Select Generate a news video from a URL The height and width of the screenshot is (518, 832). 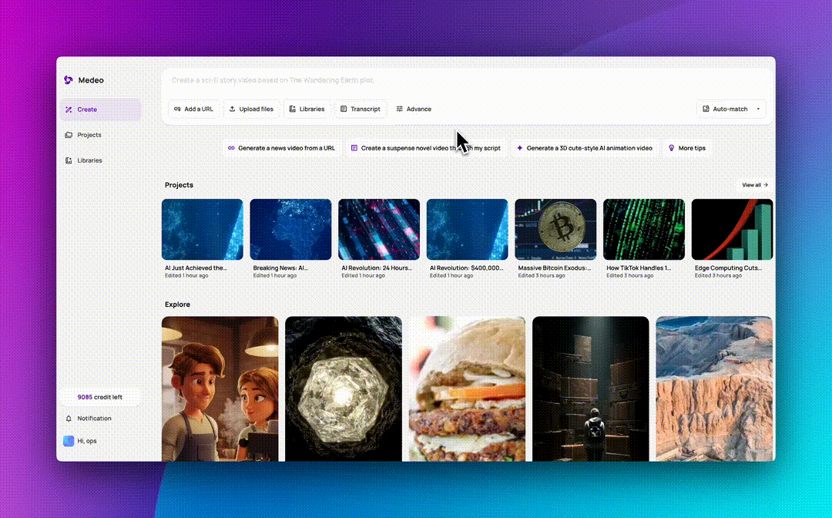click(x=281, y=148)
